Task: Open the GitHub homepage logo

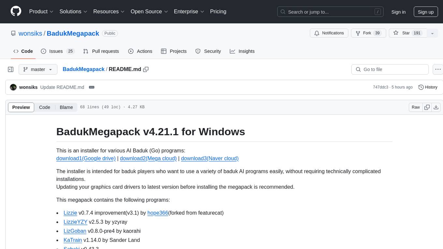Action: (x=16, y=11)
